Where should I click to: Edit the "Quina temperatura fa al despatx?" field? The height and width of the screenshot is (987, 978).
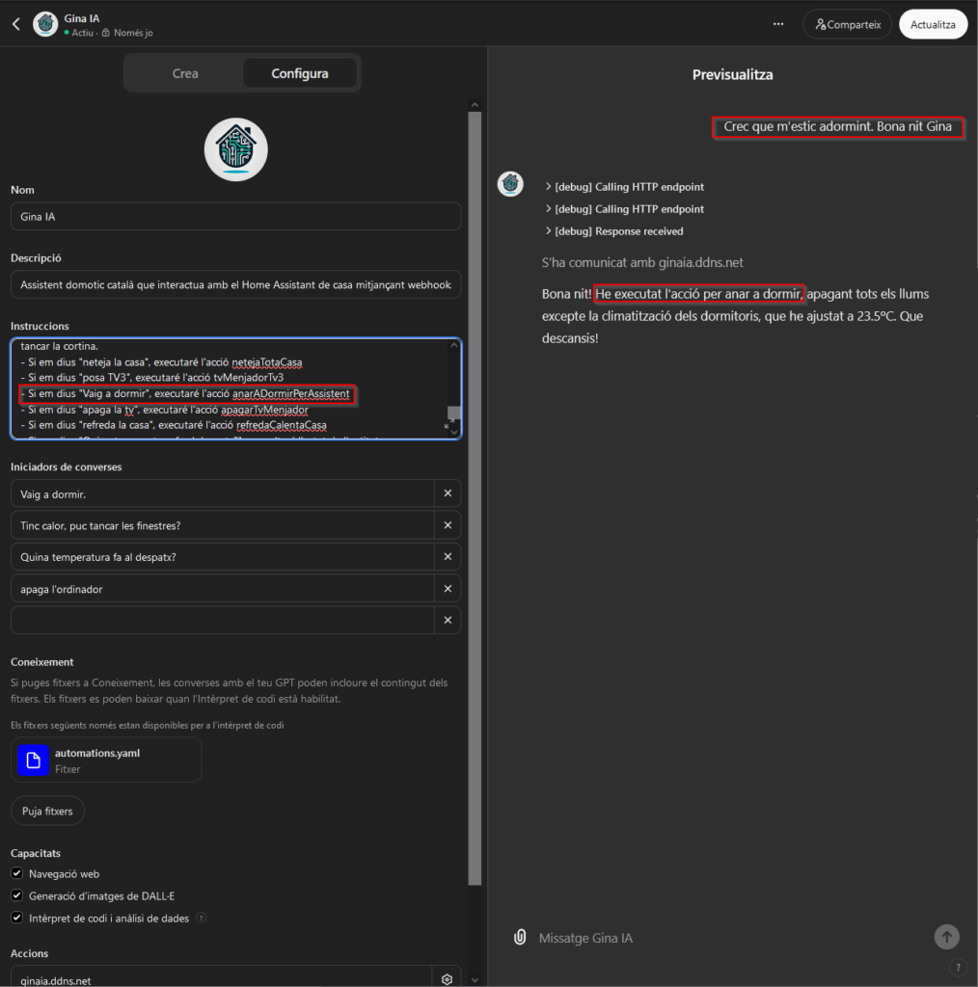(222, 556)
